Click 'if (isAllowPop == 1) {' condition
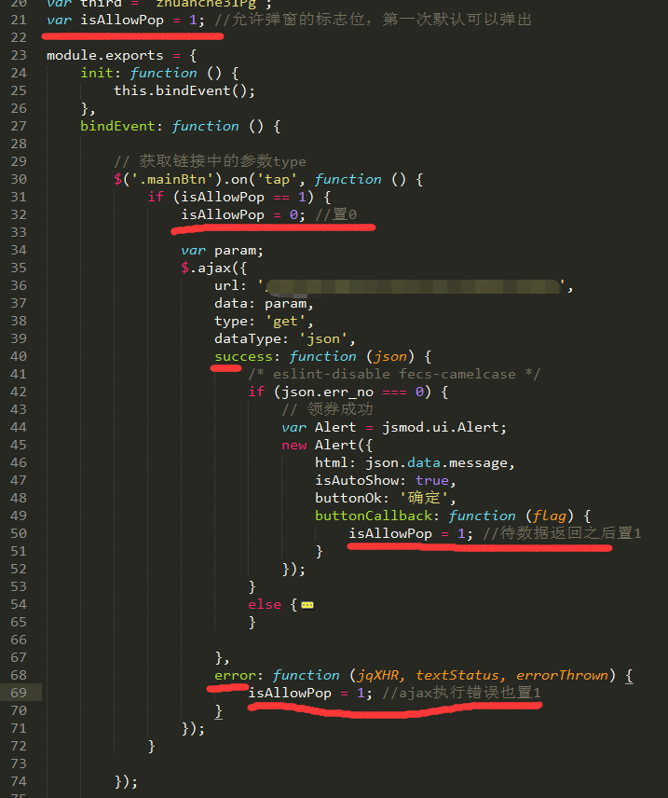 (x=239, y=197)
